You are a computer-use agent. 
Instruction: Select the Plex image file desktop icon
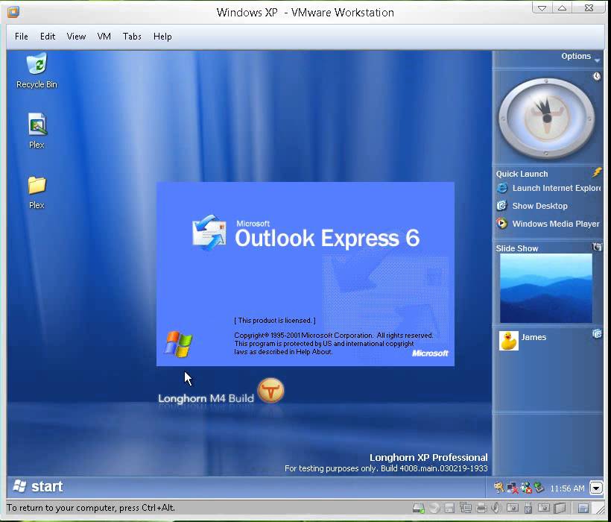[37, 124]
